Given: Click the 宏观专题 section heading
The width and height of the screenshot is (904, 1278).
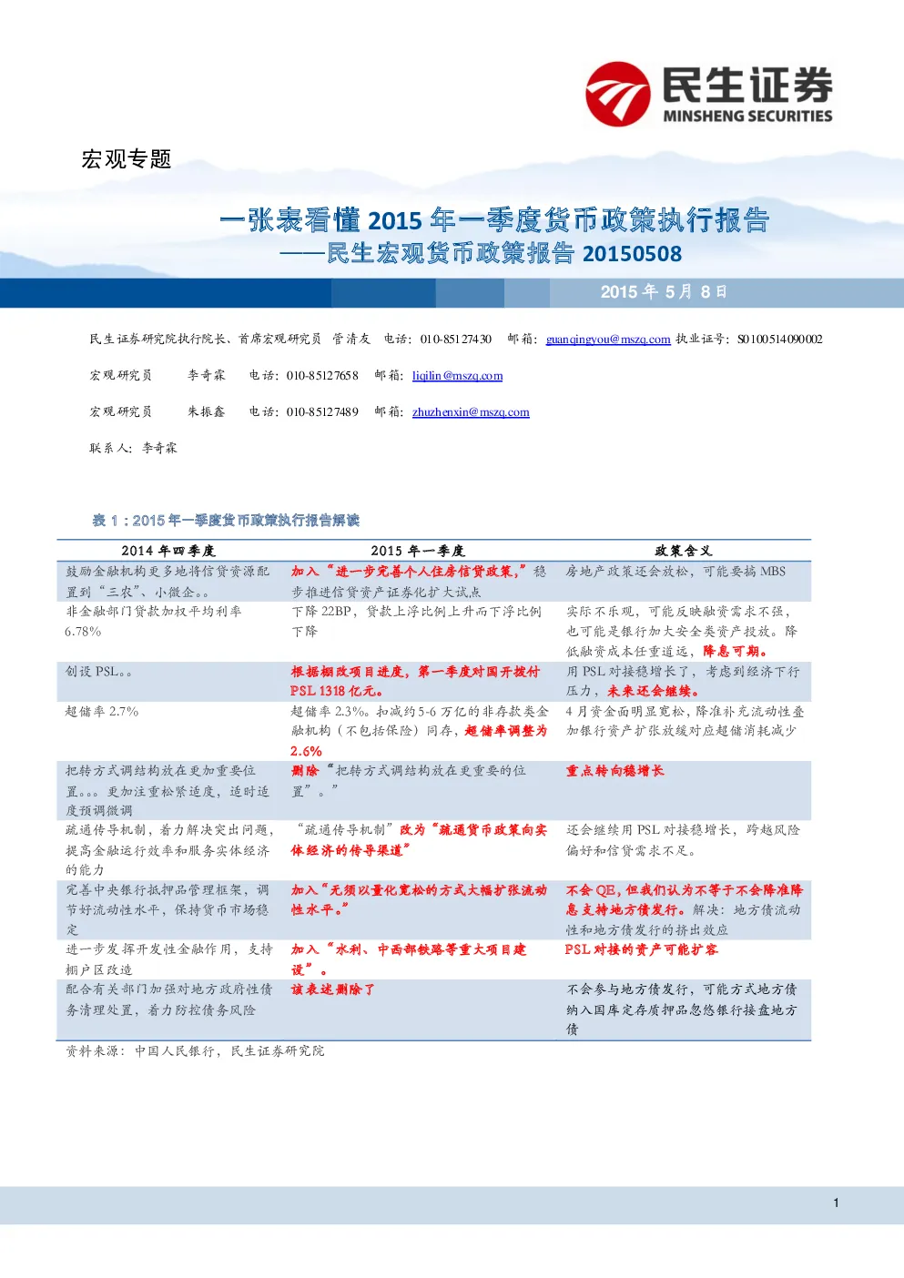Looking at the screenshot, I should click(x=127, y=159).
